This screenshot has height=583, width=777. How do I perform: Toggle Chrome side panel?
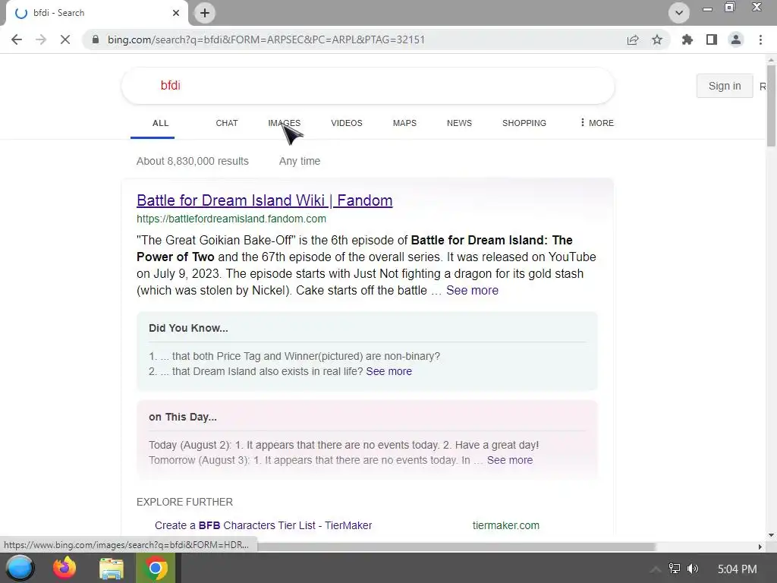[x=712, y=39]
